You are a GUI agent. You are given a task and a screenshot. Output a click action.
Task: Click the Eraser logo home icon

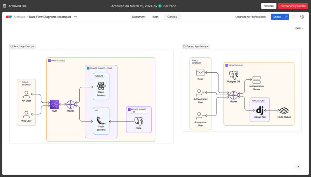pos(9,17)
